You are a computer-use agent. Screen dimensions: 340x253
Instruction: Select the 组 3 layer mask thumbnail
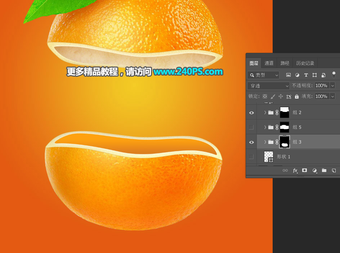point(285,142)
